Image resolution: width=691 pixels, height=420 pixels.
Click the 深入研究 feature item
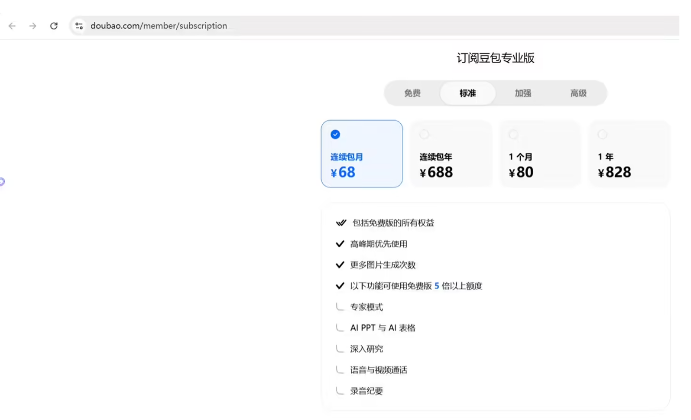(x=367, y=349)
